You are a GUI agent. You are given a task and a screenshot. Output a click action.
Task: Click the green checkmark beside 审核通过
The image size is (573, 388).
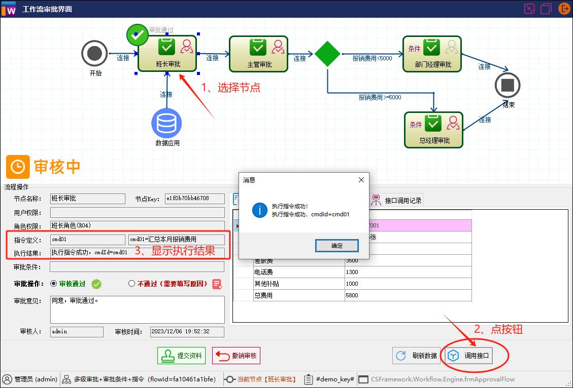point(96,284)
